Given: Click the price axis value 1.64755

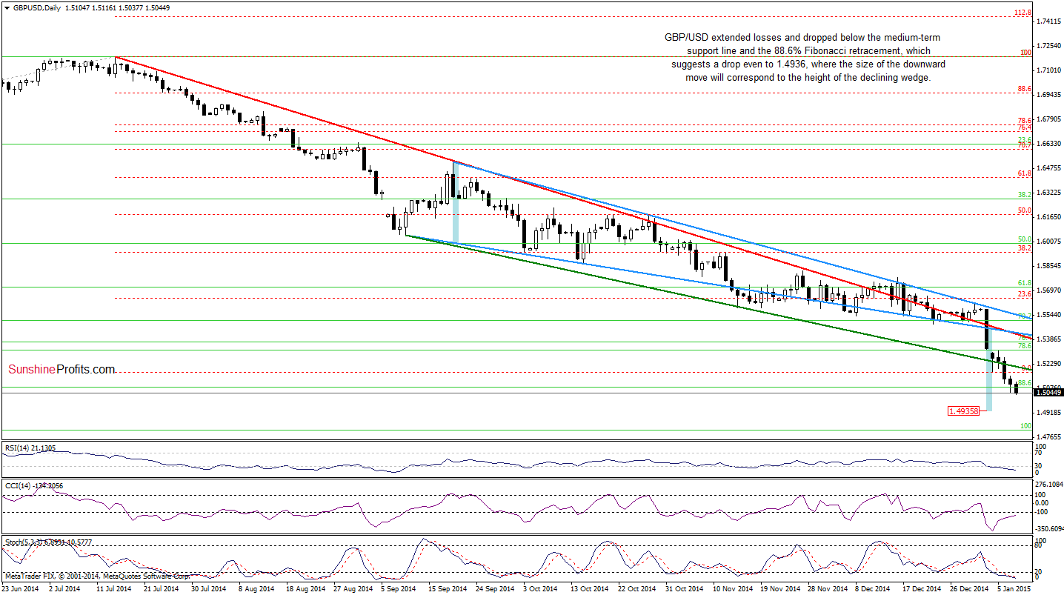Looking at the screenshot, I should [1048, 167].
